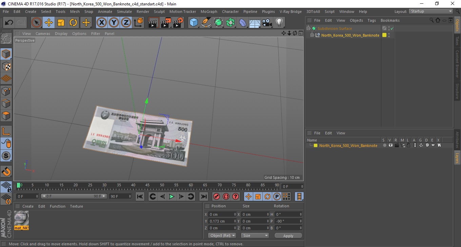Open the MoGraph menu
This screenshot has width=461, height=247.
(209, 12)
